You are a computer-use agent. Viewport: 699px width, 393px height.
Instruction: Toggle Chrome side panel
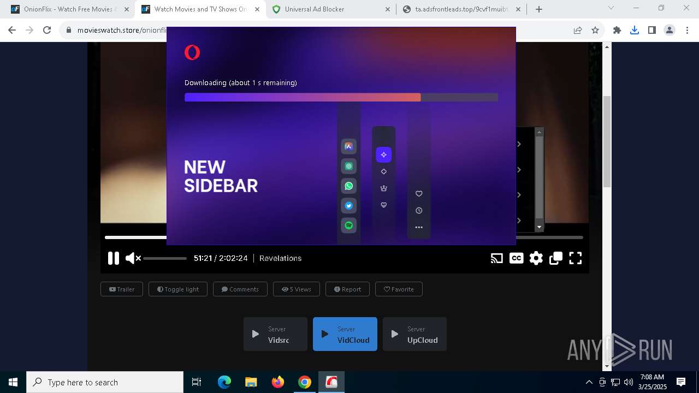[x=652, y=31]
